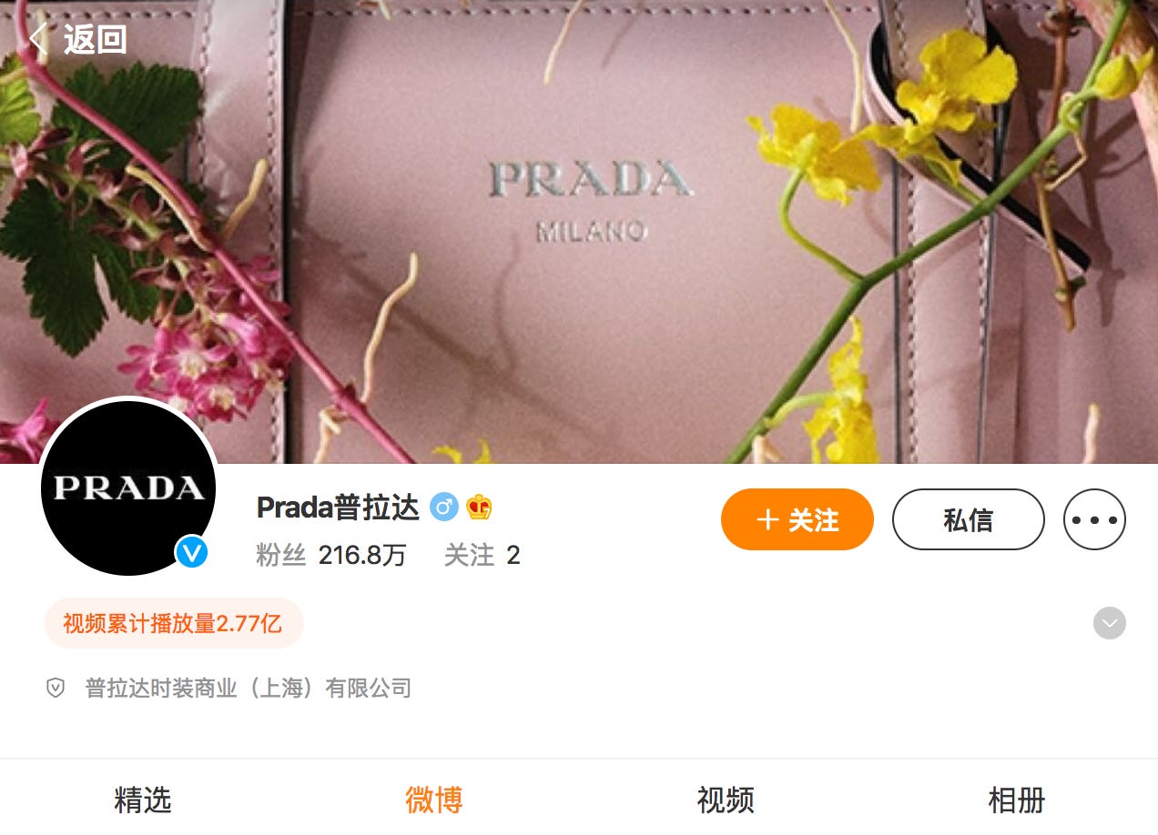Click the 视频累计播放量2.77亿 pill
Viewport: 1158px width, 835px height.
point(173,623)
